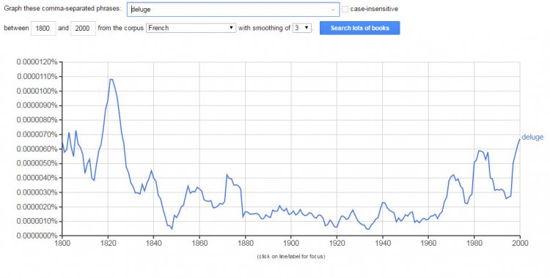Click the Search lots of books button
Screen dimensions: 550x278
[359, 28]
